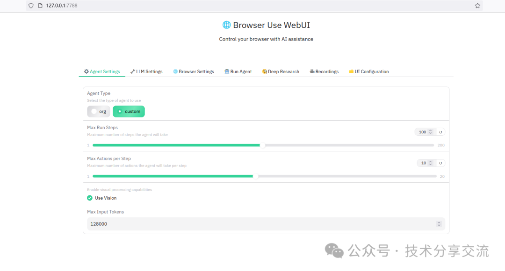
Task: Click the page info icon before the URL
Action: click(x=40, y=6)
